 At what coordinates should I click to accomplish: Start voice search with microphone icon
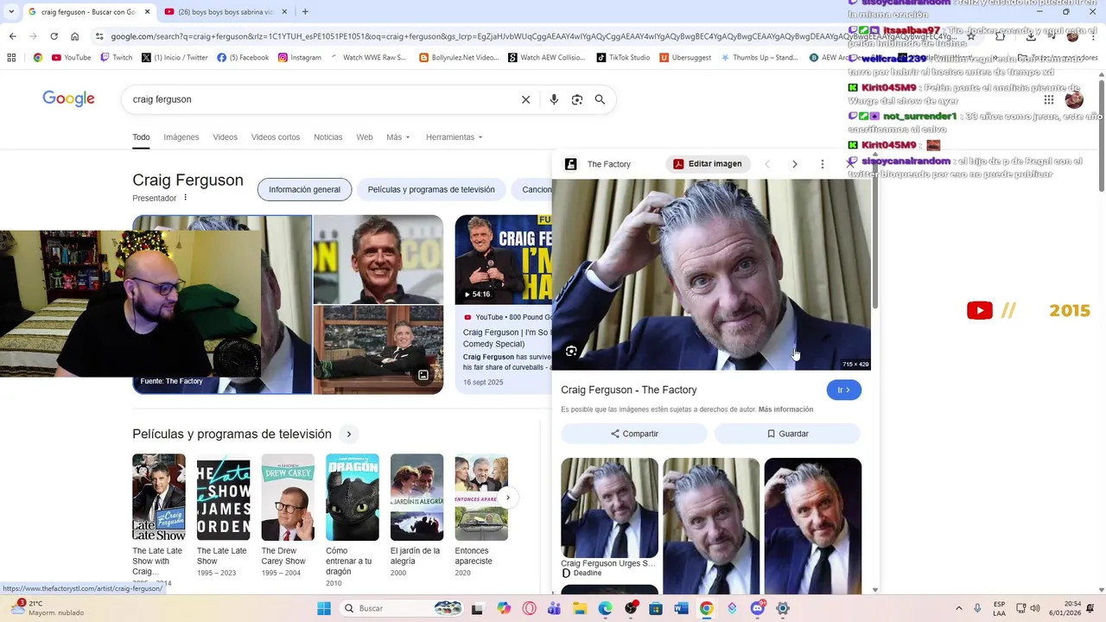point(554,99)
